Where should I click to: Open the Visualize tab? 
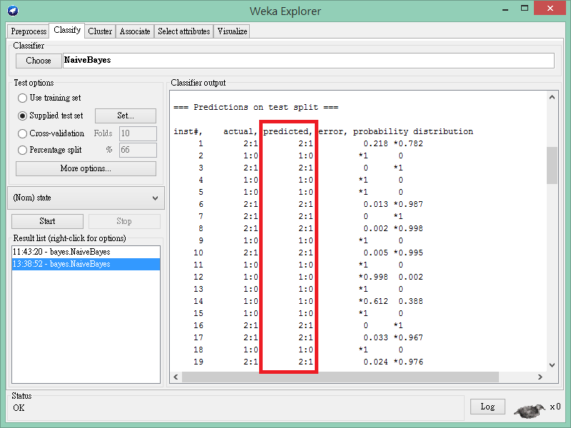pos(232,31)
